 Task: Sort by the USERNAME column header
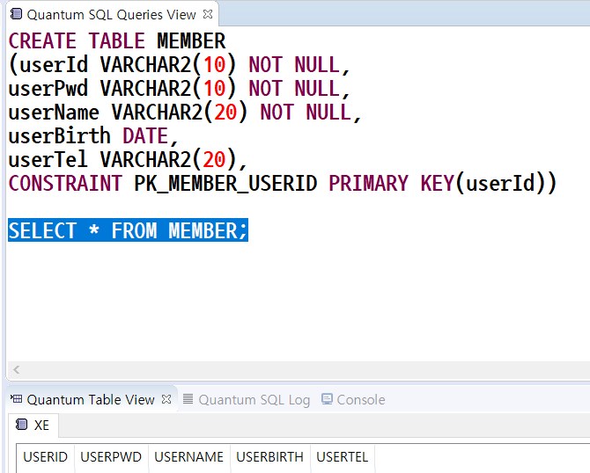[189, 457]
